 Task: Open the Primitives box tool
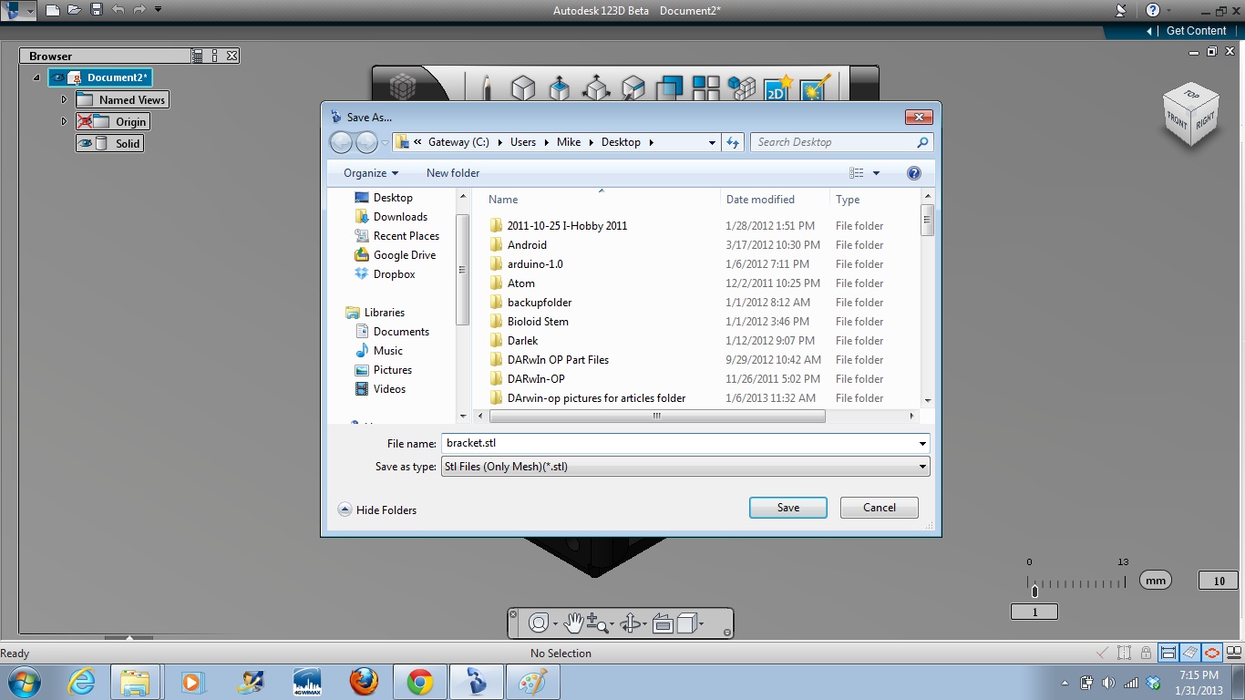point(523,87)
